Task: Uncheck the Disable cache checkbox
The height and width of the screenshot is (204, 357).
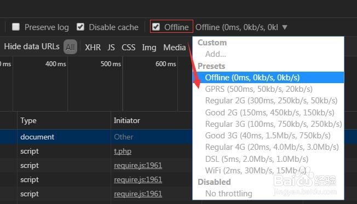Action: [x=80, y=27]
